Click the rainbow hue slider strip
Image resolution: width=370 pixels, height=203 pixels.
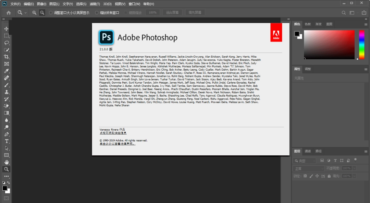pyautogui.click(x=361, y=45)
